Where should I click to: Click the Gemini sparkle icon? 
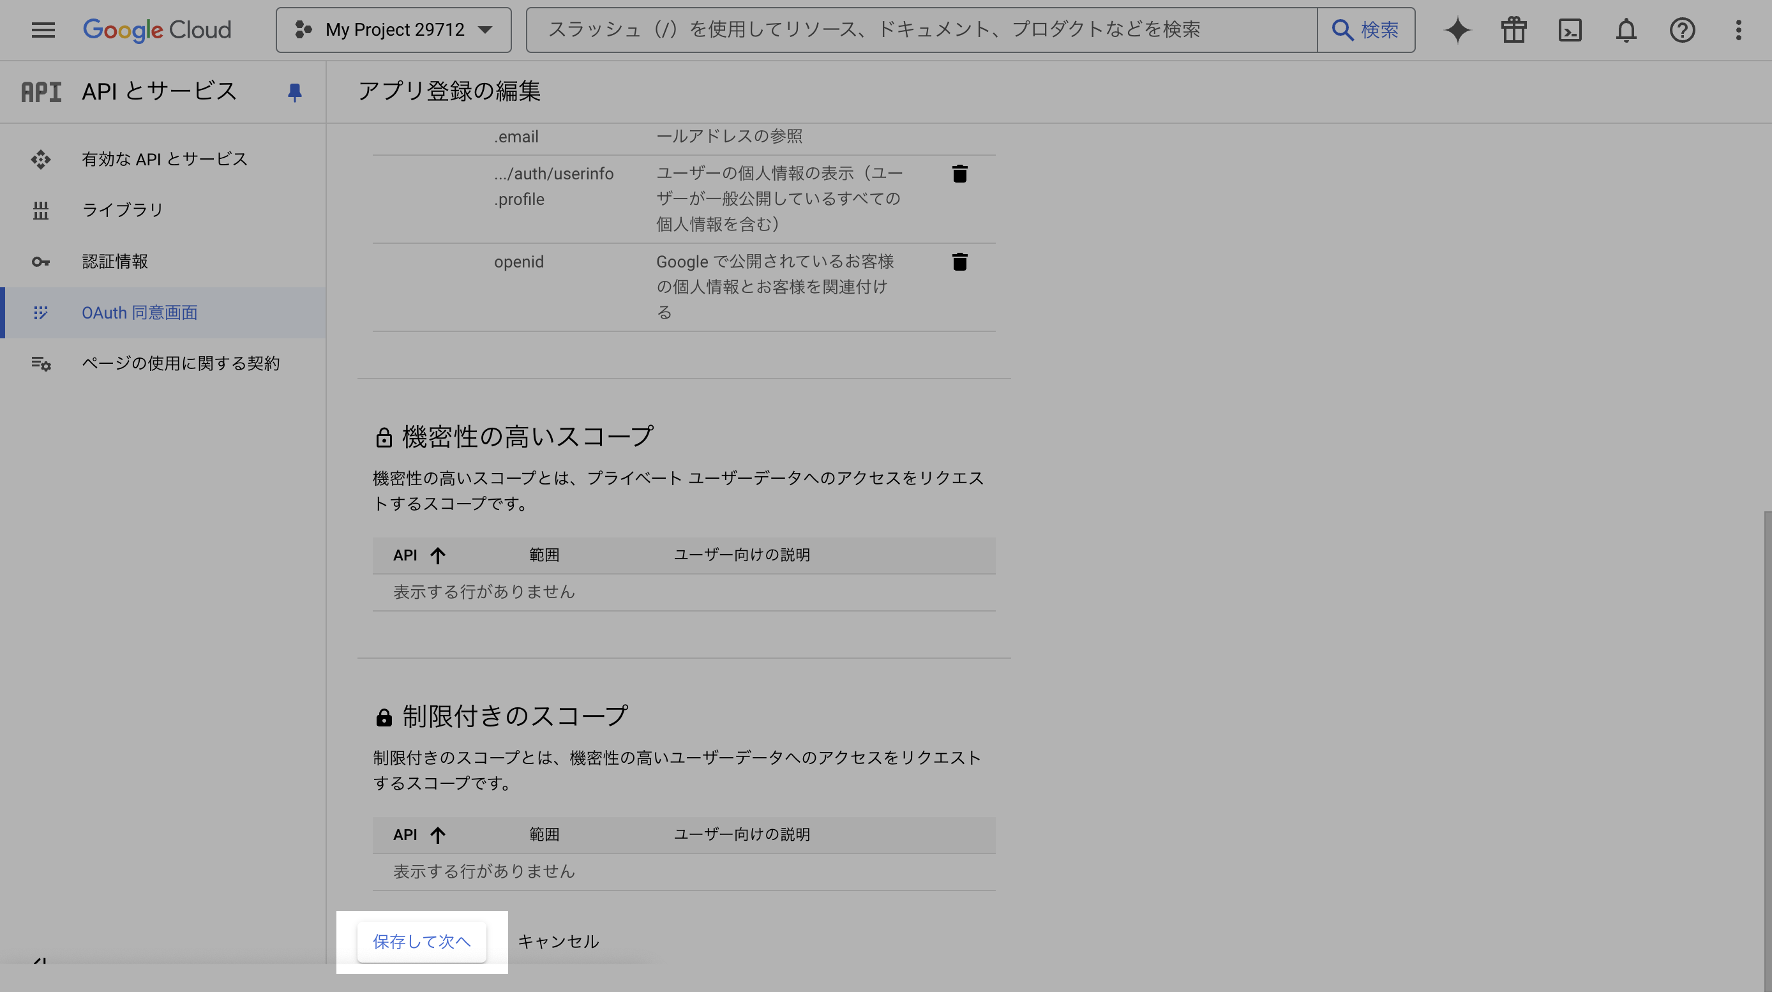[x=1457, y=29]
